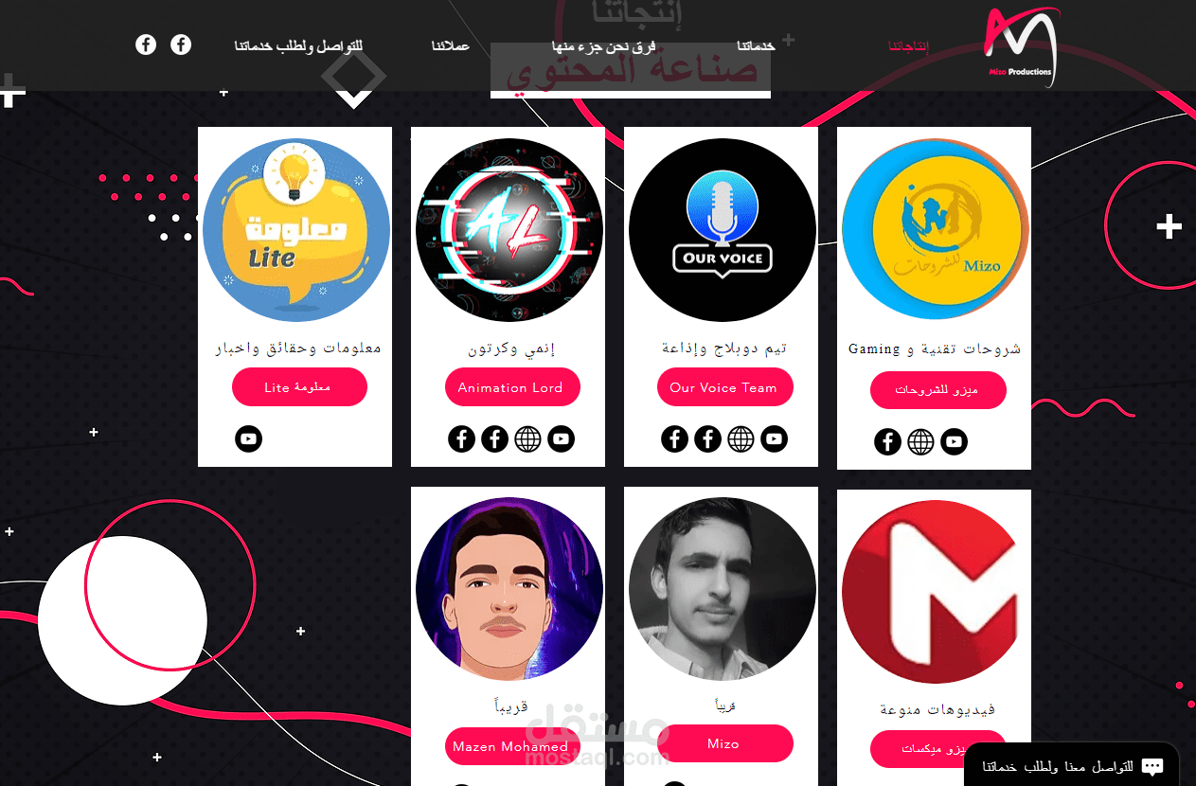Click the معلومة Lite pink button

[x=299, y=387]
